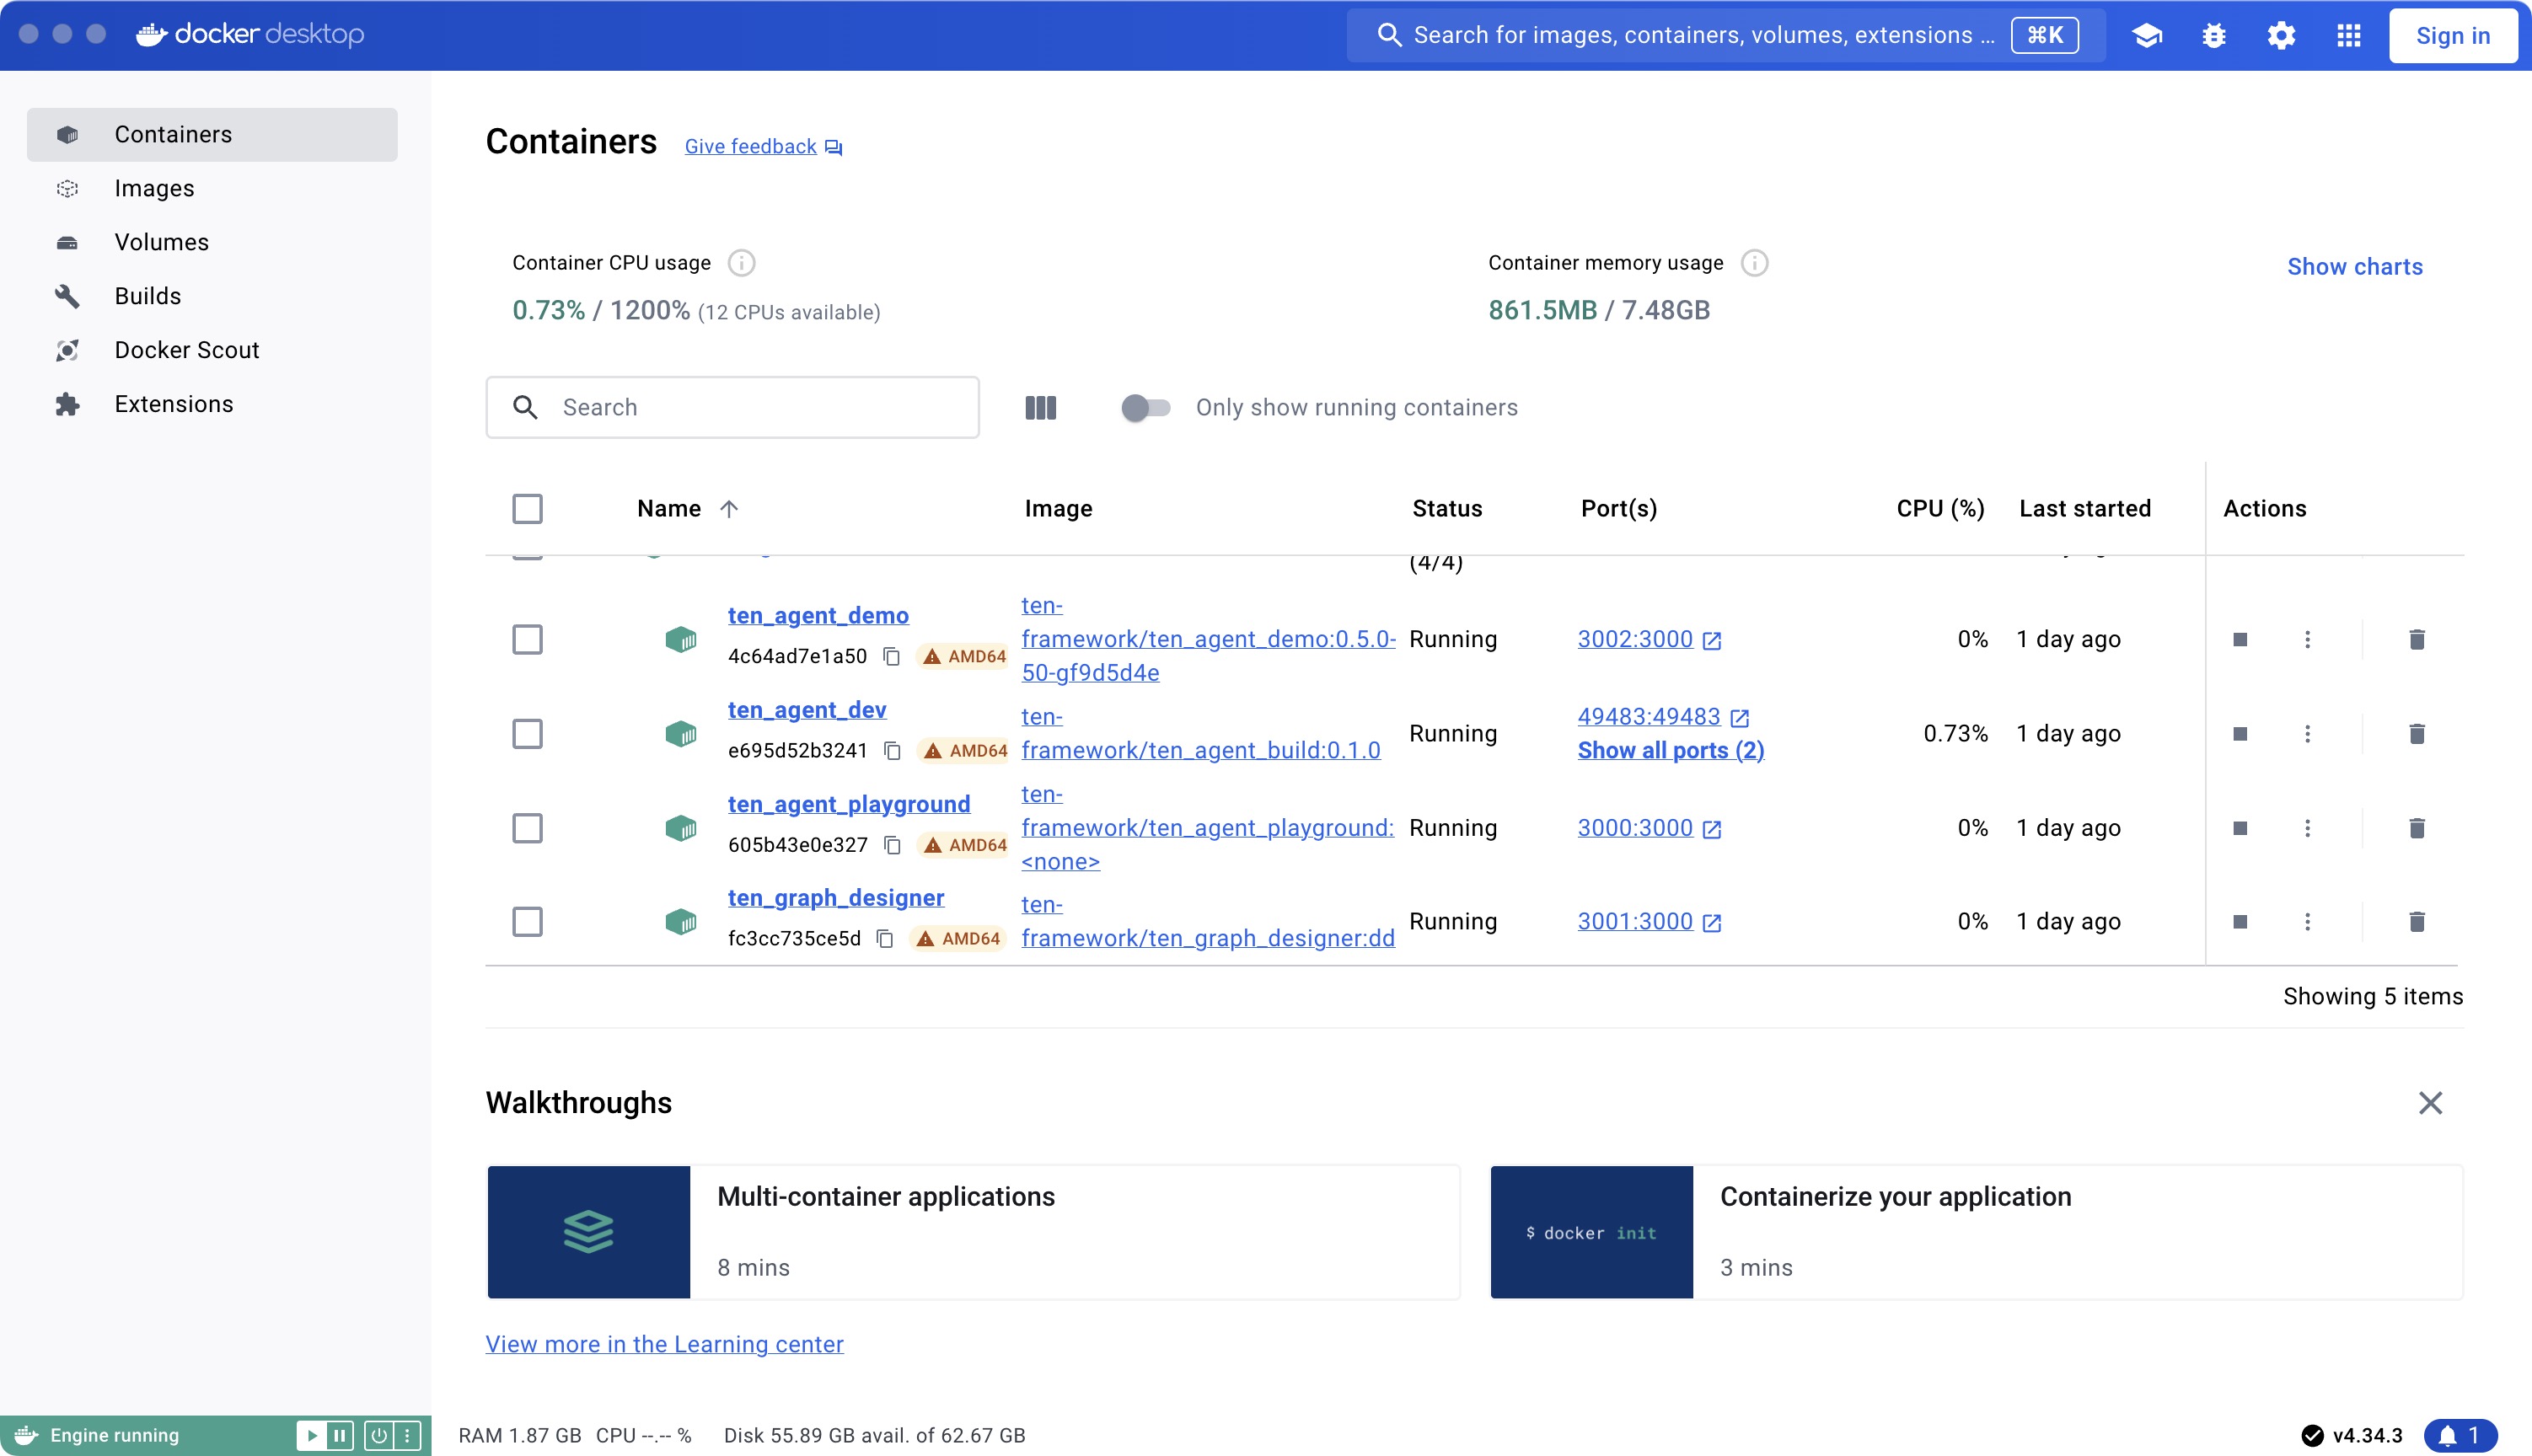Click the memory usage info icon
The width and height of the screenshot is (2532, 1456).
[1754, 263]
